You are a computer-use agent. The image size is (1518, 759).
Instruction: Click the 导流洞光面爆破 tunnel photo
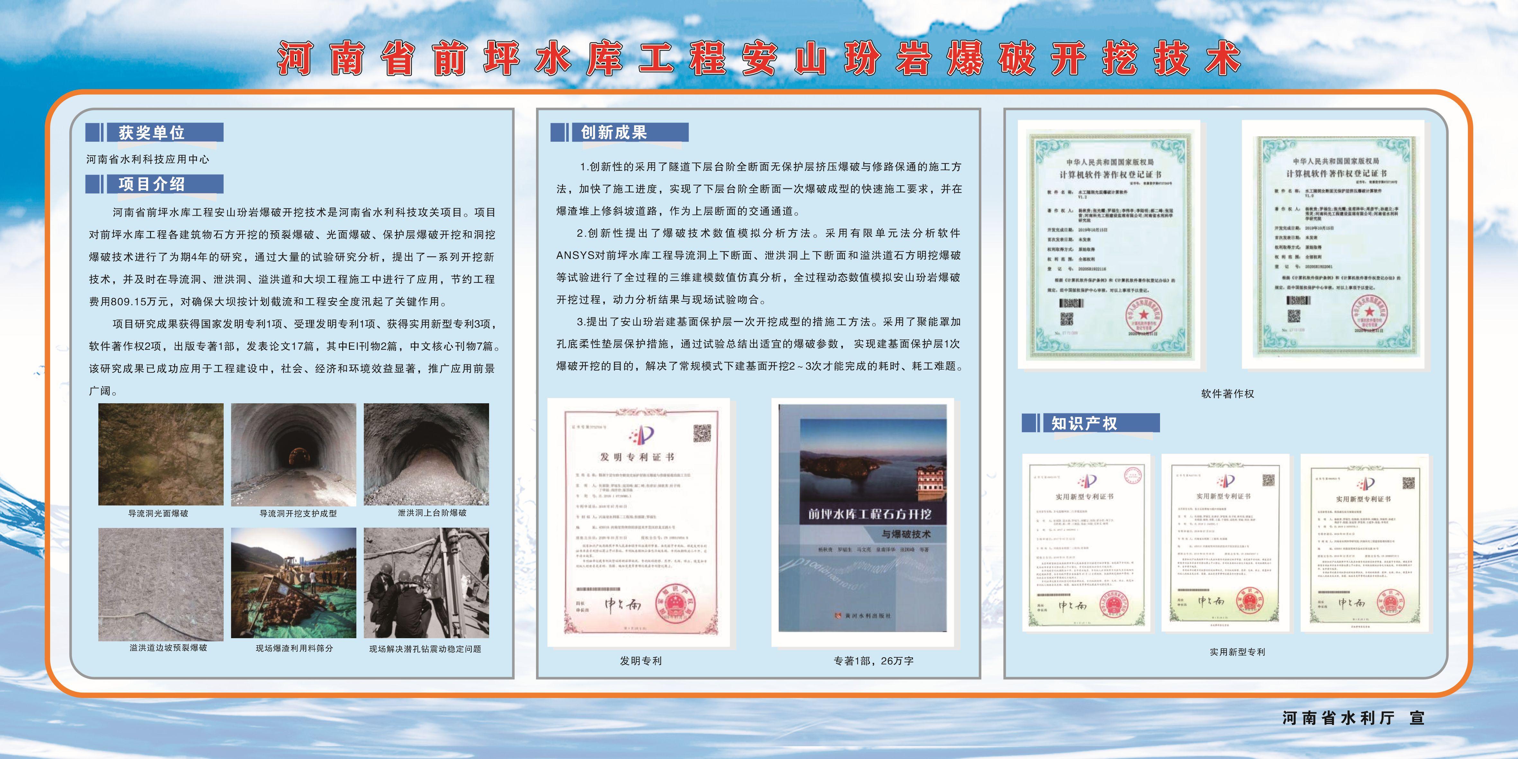pyautogui.click(x=160, y=454)
